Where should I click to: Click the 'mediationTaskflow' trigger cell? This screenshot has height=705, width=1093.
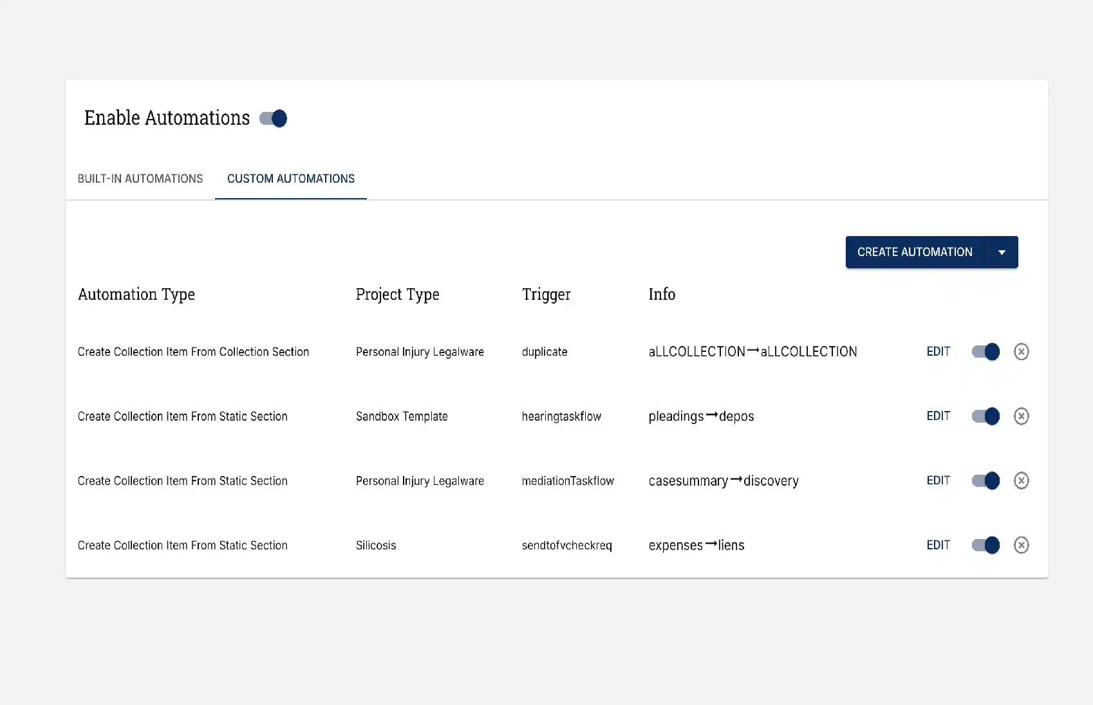coord(568,481)
